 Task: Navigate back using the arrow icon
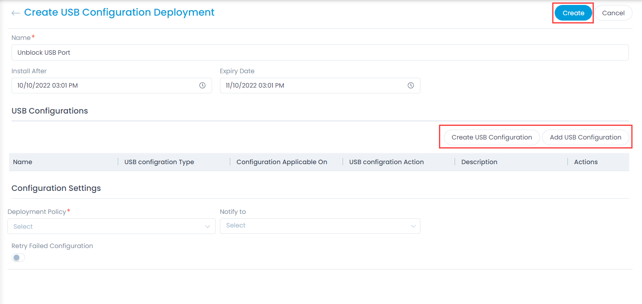(x=15, y=13)
